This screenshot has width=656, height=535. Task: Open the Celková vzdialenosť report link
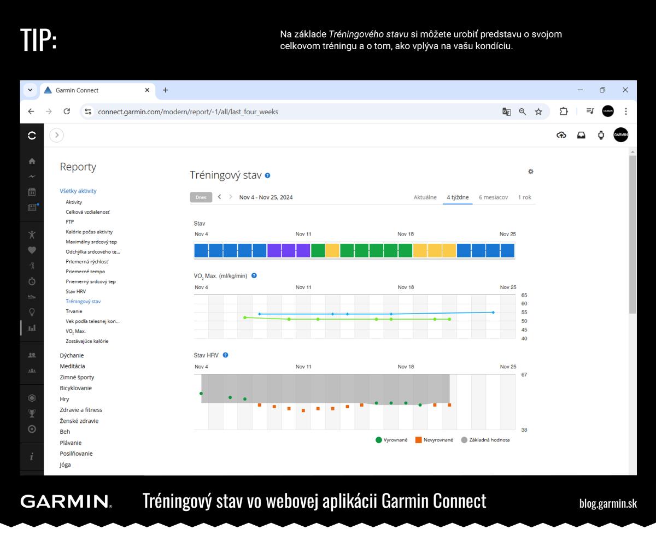(x=87, y=212)
